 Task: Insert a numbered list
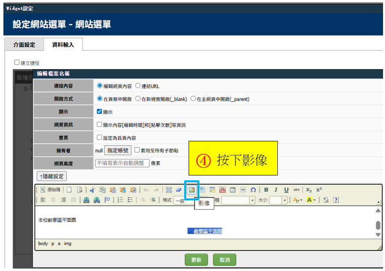120,200
